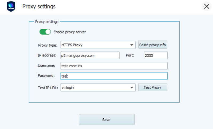Screen dimensions: 213x129
Task: Save the proxy settings
Action: pos(106,119)
